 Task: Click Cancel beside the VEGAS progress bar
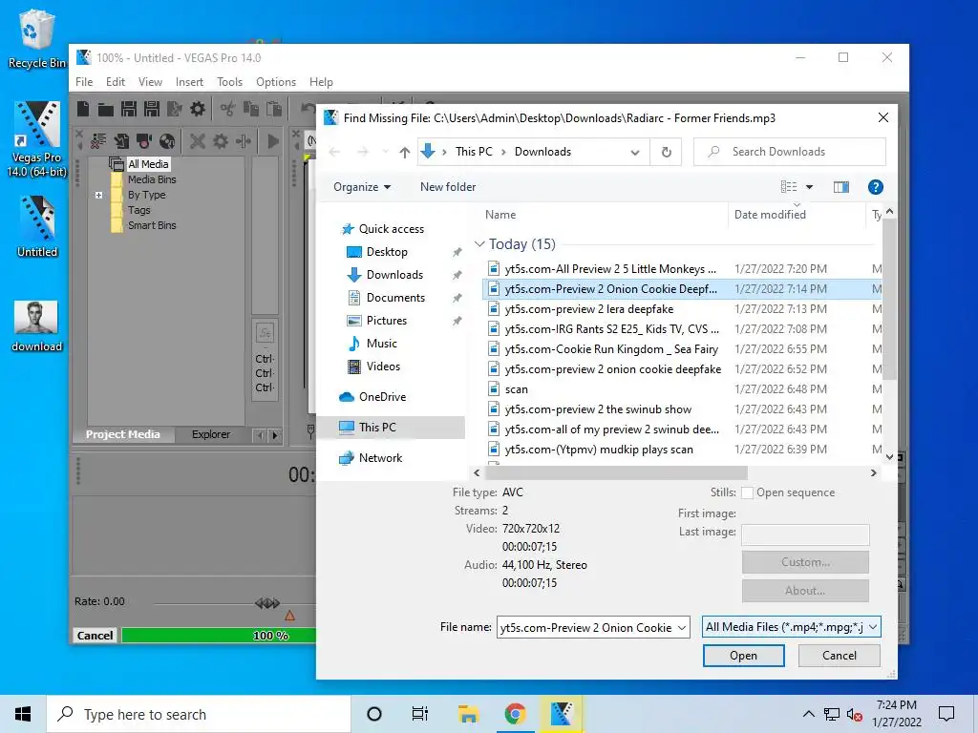[95, 635]
